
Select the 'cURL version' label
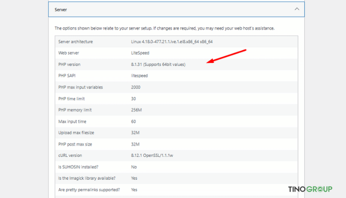(70, 155)
